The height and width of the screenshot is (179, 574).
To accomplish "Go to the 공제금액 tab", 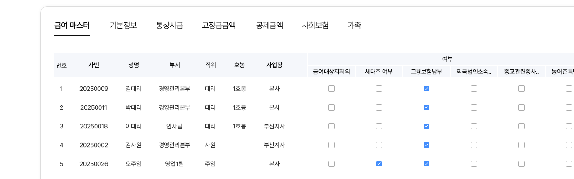I will tap(270, 26).
